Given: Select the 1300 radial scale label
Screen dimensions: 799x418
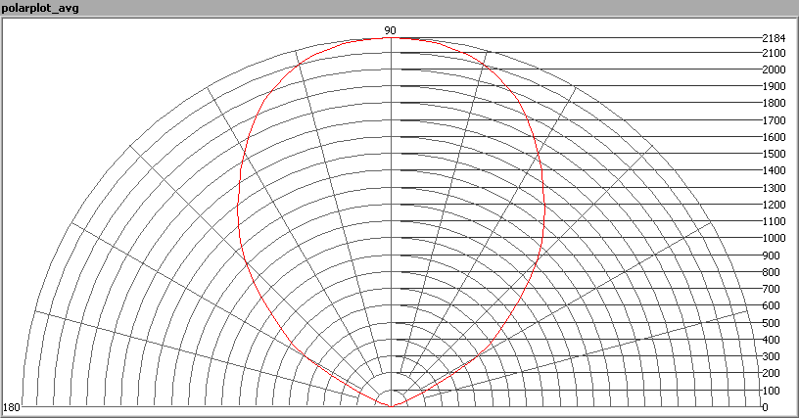Looking at the screenshot, I should pos(774,188).
